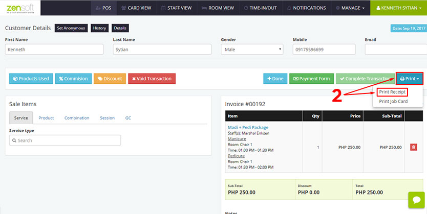This screenshot has height=214, width=427.
Task: Open the Gender dropdown
Action: click(252, 50)
